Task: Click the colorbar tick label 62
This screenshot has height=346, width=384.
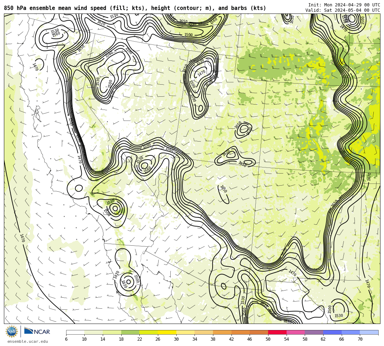Action: tap(323, 339)
